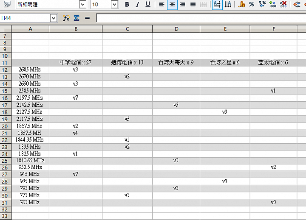Click the font size field showing 10
The width and height of the screenshot is (306, 220).
coord(101,5)
